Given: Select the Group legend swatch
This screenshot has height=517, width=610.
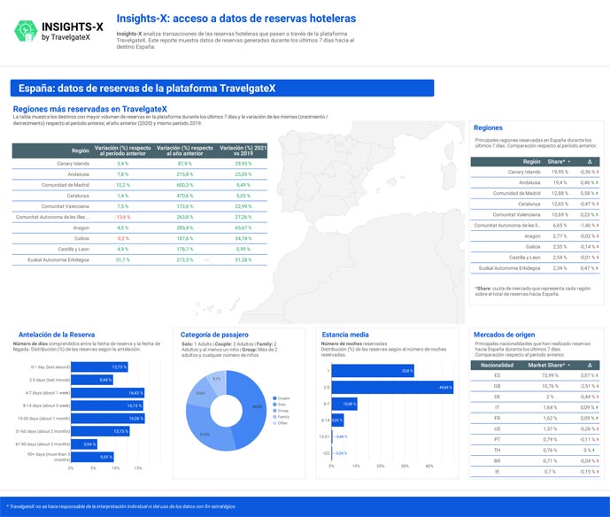Looking at the screenshot, I should [274, 411].
